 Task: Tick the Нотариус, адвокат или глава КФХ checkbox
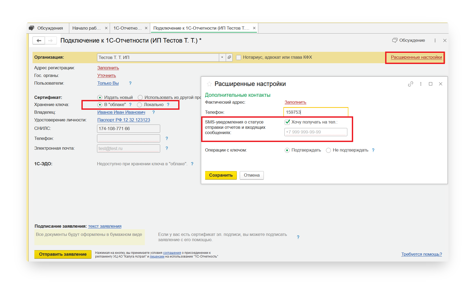[238, 57]
